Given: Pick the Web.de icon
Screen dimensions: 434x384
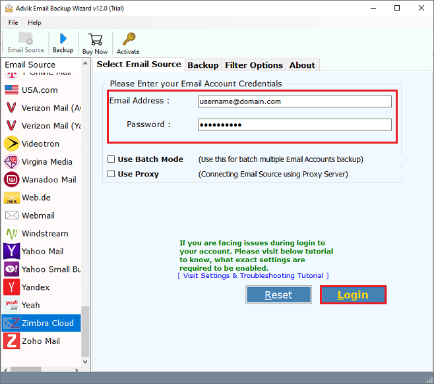Looking at the screenshot, I should (11, 198).
